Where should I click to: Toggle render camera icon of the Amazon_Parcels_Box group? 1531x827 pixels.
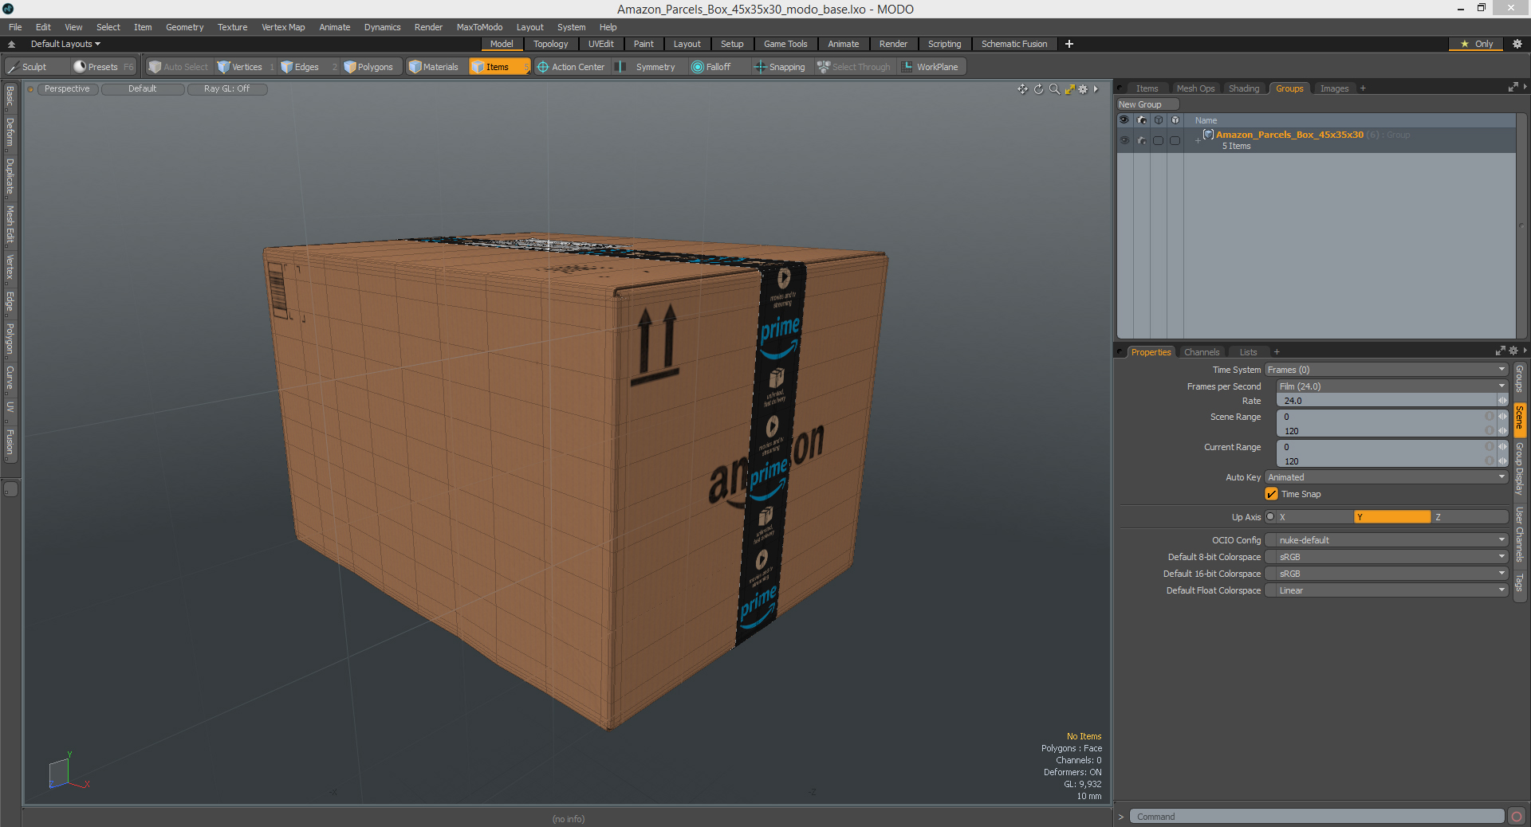tap(1142, 140)
